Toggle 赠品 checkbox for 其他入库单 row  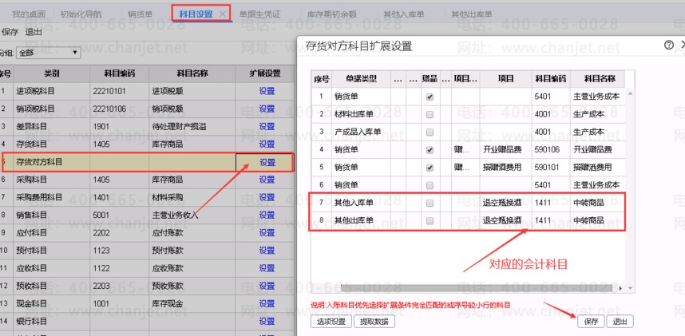430,204
